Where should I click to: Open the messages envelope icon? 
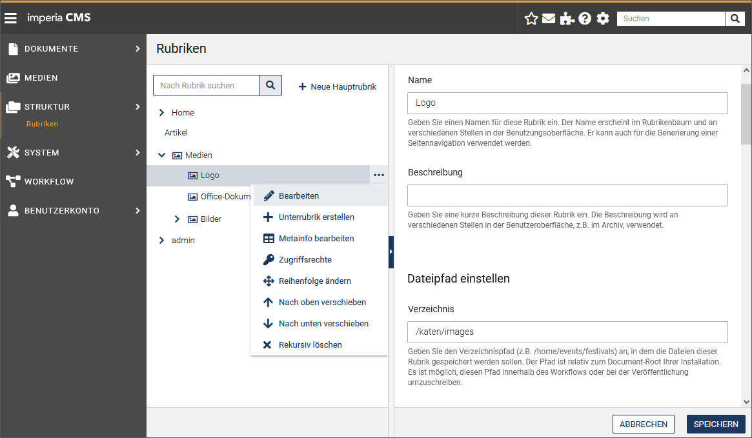[549, 19]
